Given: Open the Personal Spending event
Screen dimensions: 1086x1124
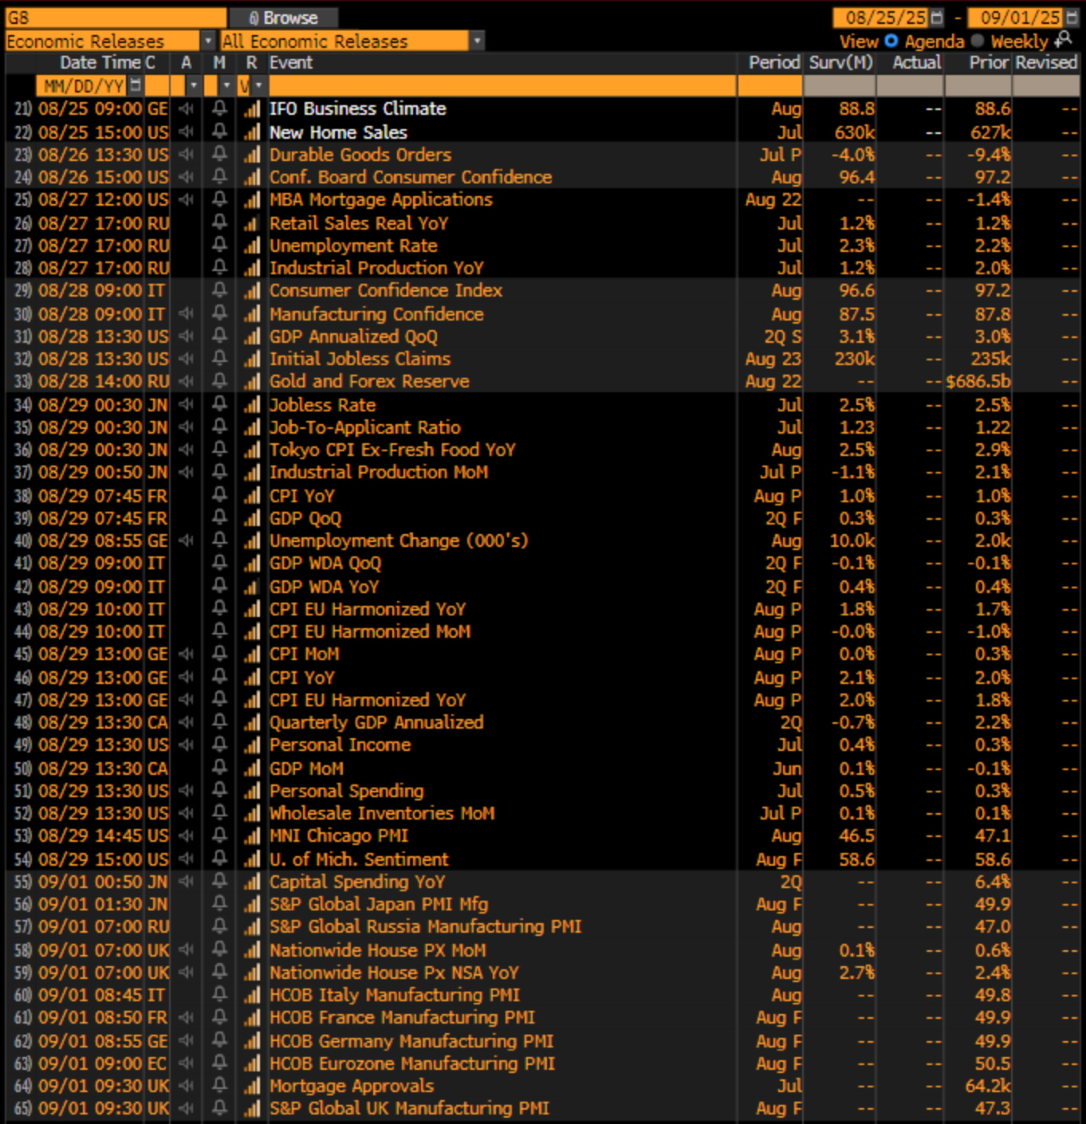Looking at the screenshot, I should click(x=347, y=791).
